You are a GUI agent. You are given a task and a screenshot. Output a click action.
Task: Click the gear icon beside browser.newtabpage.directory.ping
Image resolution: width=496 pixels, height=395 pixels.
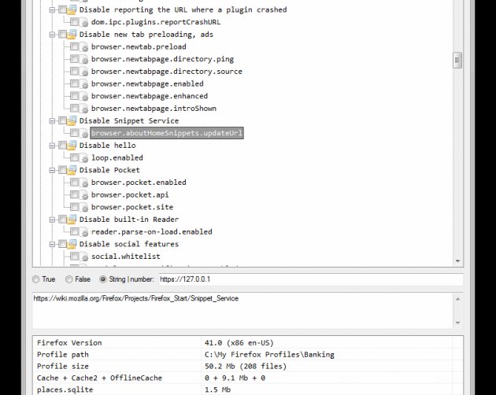(84, 59)
